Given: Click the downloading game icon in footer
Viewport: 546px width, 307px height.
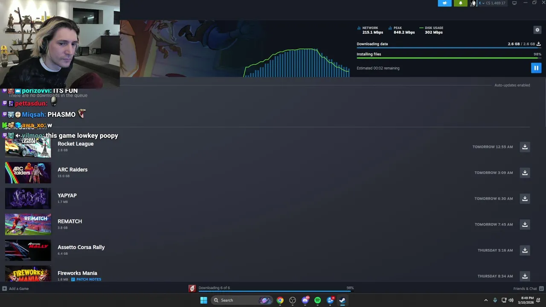Looking at the screenshot, I should click(x=192, y=289).
